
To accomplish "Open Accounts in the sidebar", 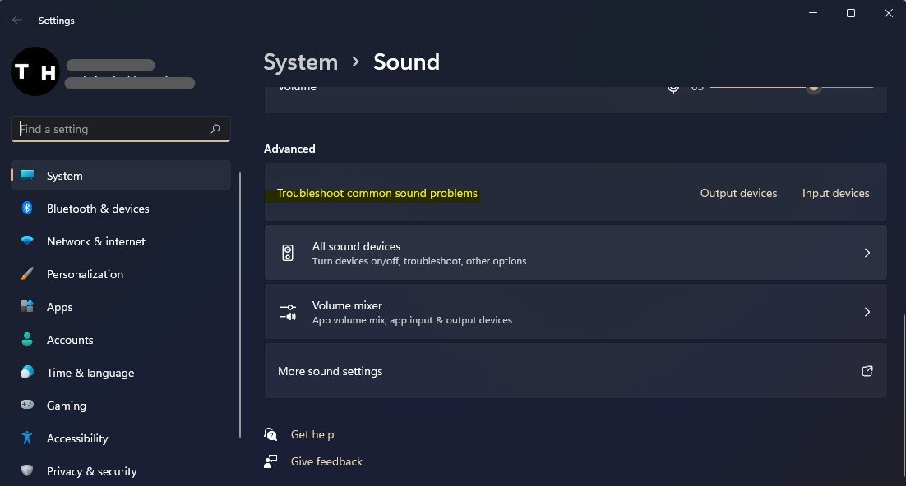I will pyautogui.click(x=70, y=340).
